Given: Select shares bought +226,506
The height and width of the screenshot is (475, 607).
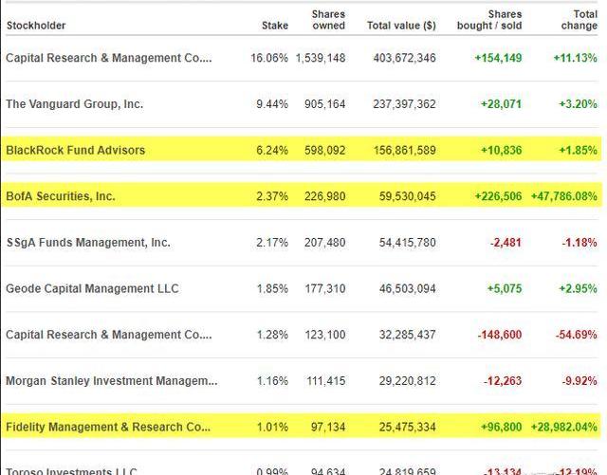Looking at the screenshot, I should 498,196.
